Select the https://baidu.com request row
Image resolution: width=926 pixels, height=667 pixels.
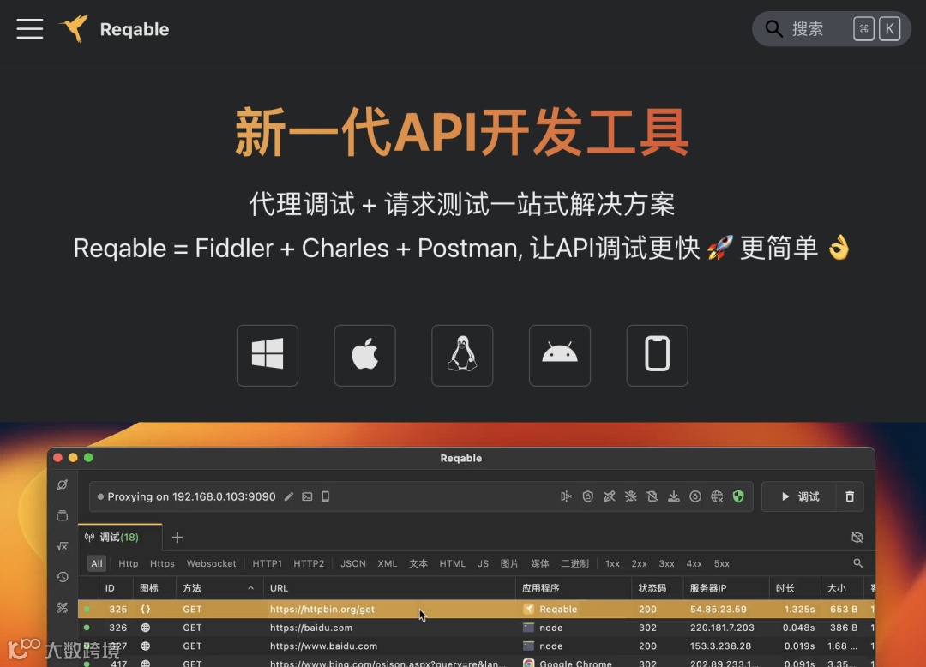(476, 628)
